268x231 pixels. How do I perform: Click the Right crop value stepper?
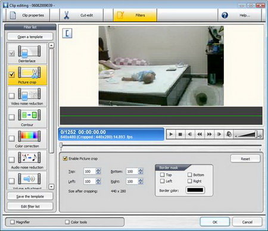point(141,181)
